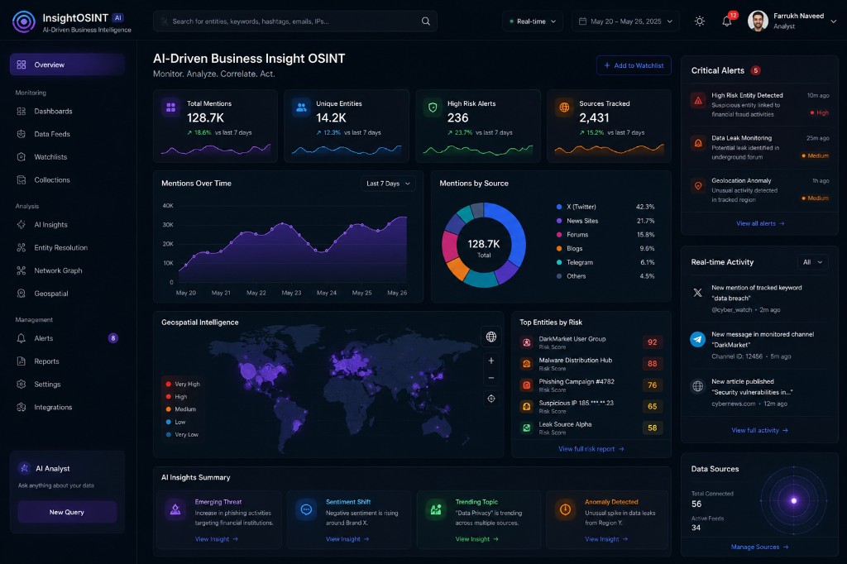Click the High Risk Alerts shield icon

click(433, 108)
